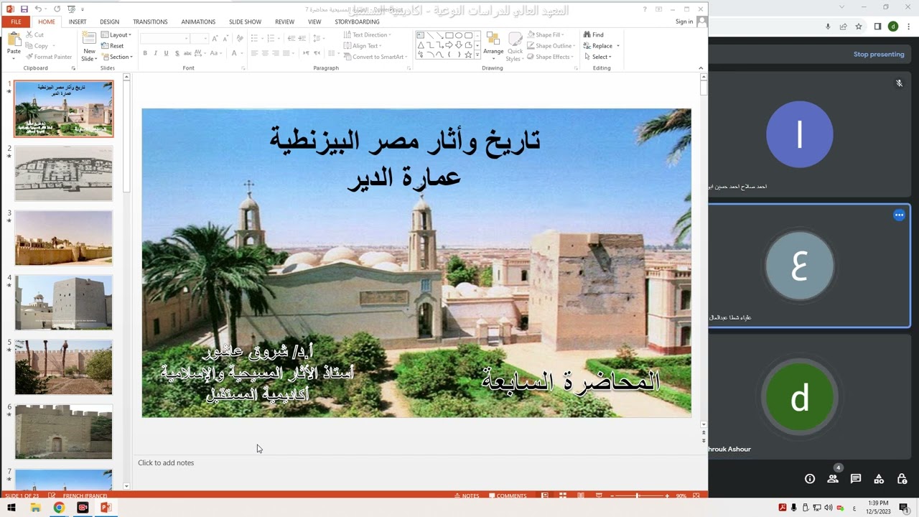The image size is (919, 517).
Task: Open Meet host controls lock icon
Action: [902, 479]
